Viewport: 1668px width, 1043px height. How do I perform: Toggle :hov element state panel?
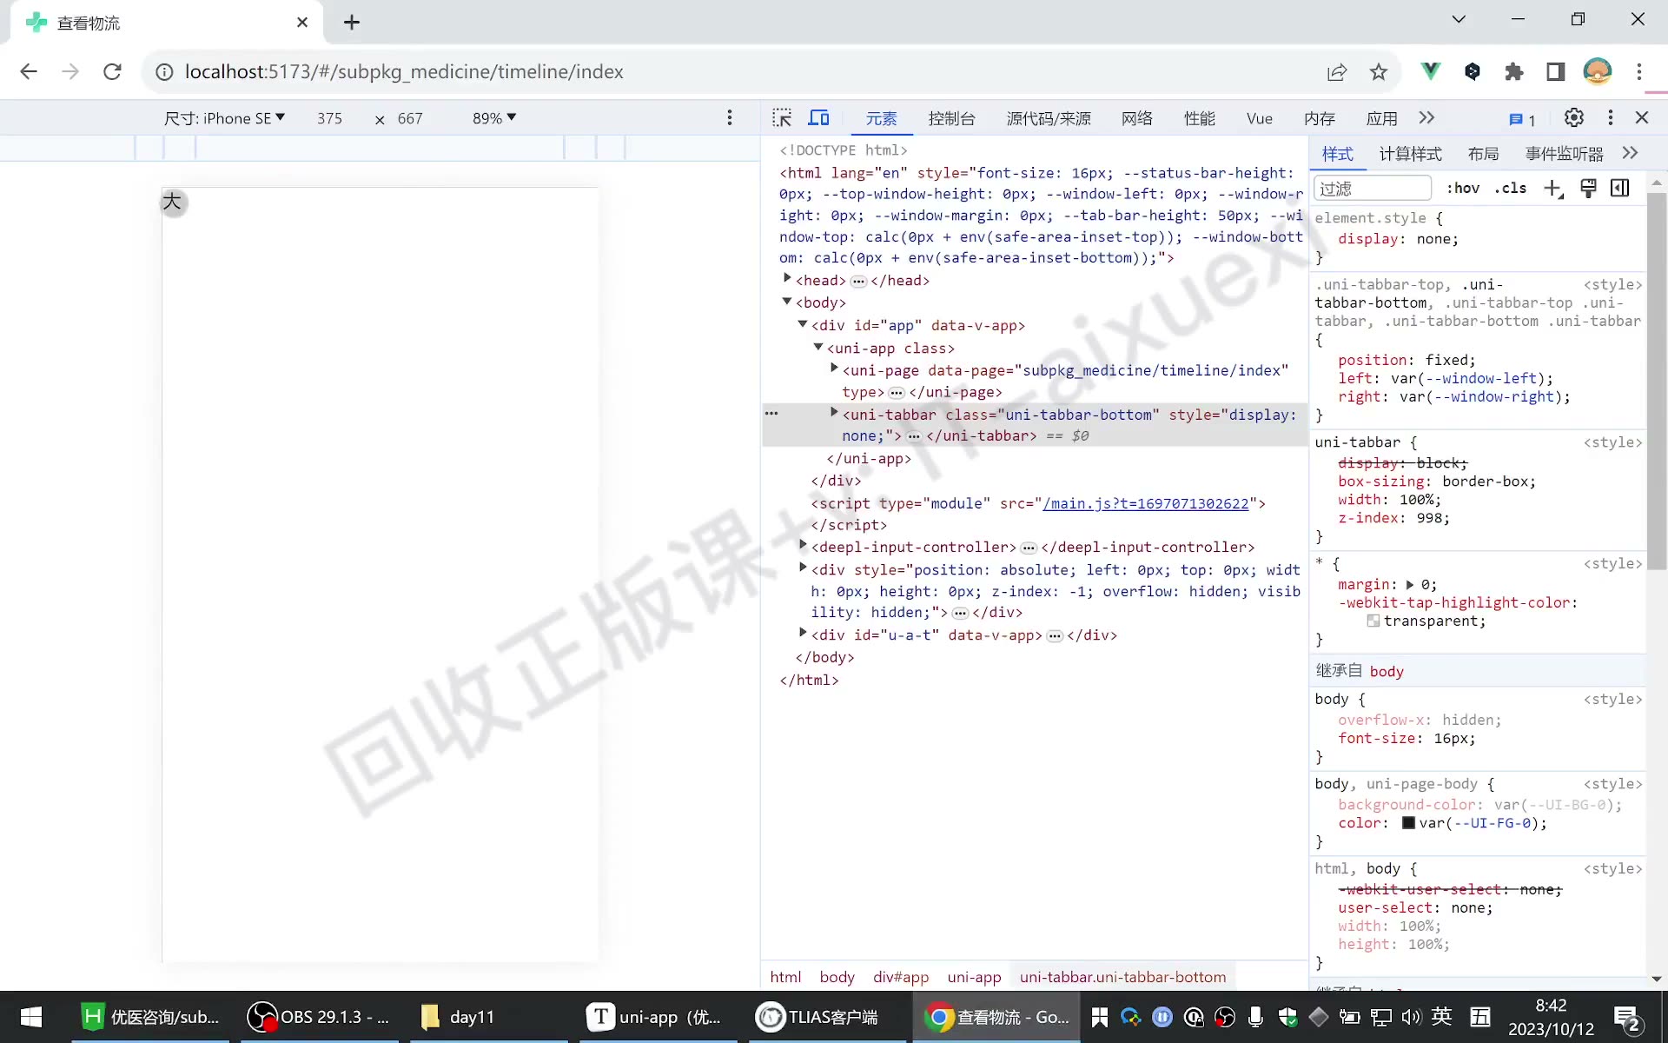point(1463,189)
